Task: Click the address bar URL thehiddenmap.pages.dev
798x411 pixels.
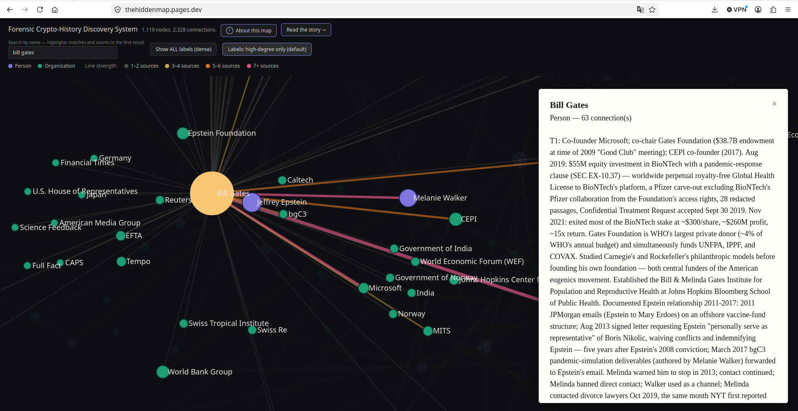Action: [x=163, y=10]
